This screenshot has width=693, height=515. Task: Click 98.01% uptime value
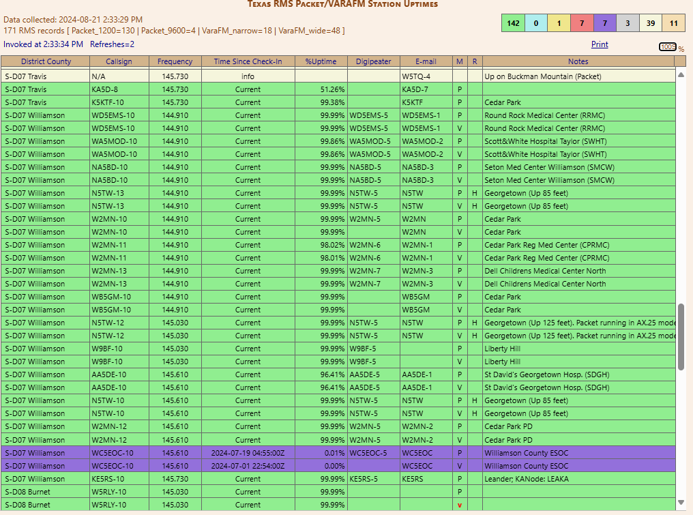(332, 258)
